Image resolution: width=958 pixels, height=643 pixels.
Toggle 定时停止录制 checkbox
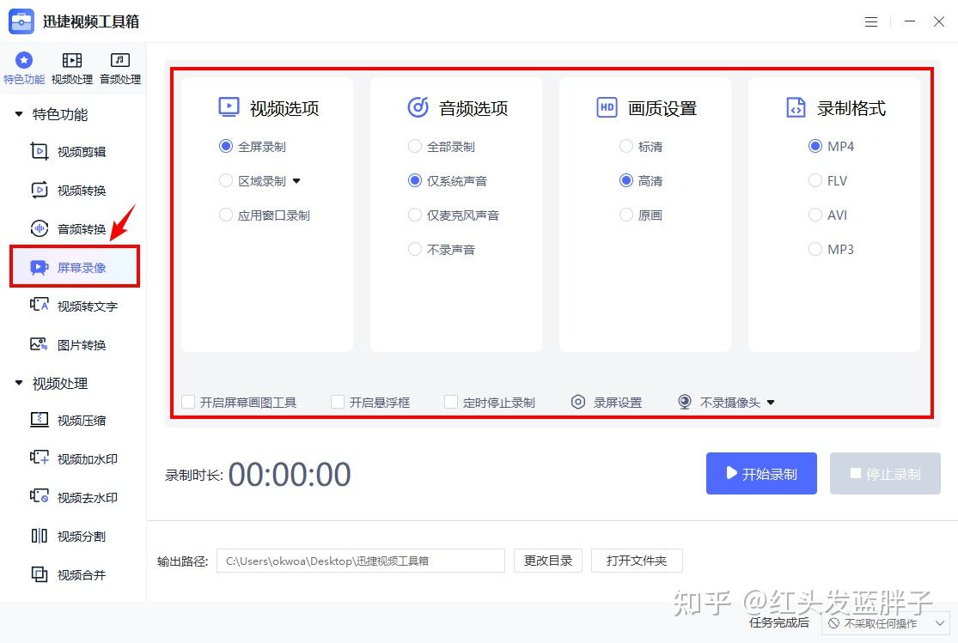451,402
